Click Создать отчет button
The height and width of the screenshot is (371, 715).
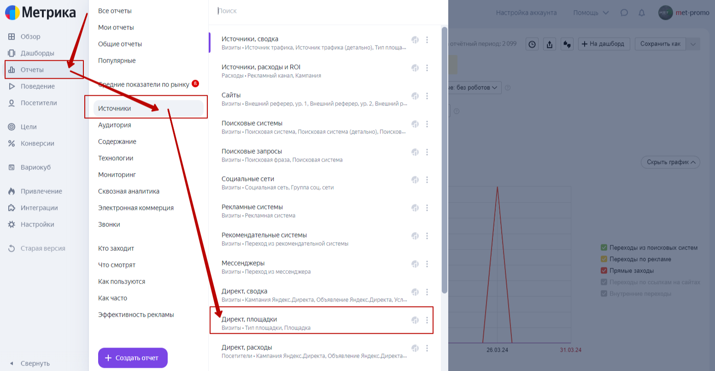coord(133,358)
